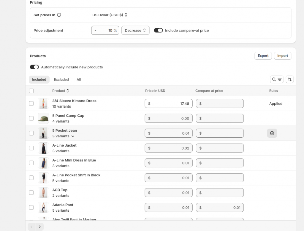Viewport: 304px width, 231px height.
Task: Select A-Line Jacket checkbox
Action: click(x=31, y=148)
